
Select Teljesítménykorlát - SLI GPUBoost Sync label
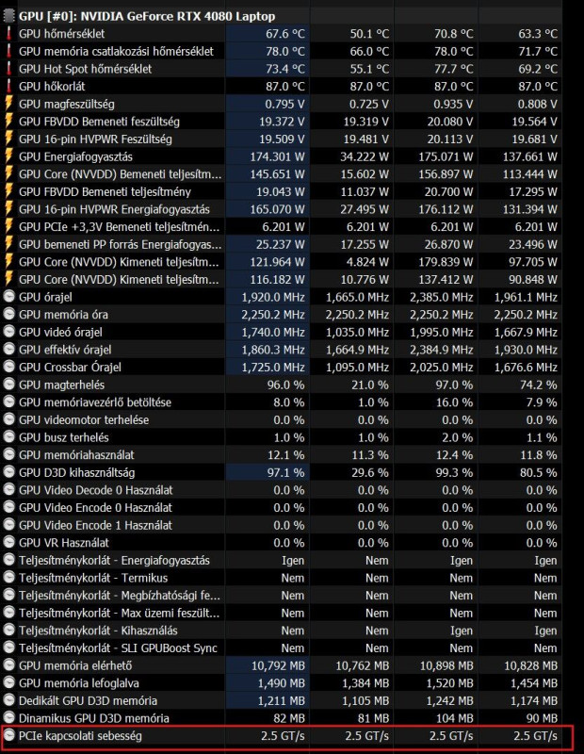point(118,648)
